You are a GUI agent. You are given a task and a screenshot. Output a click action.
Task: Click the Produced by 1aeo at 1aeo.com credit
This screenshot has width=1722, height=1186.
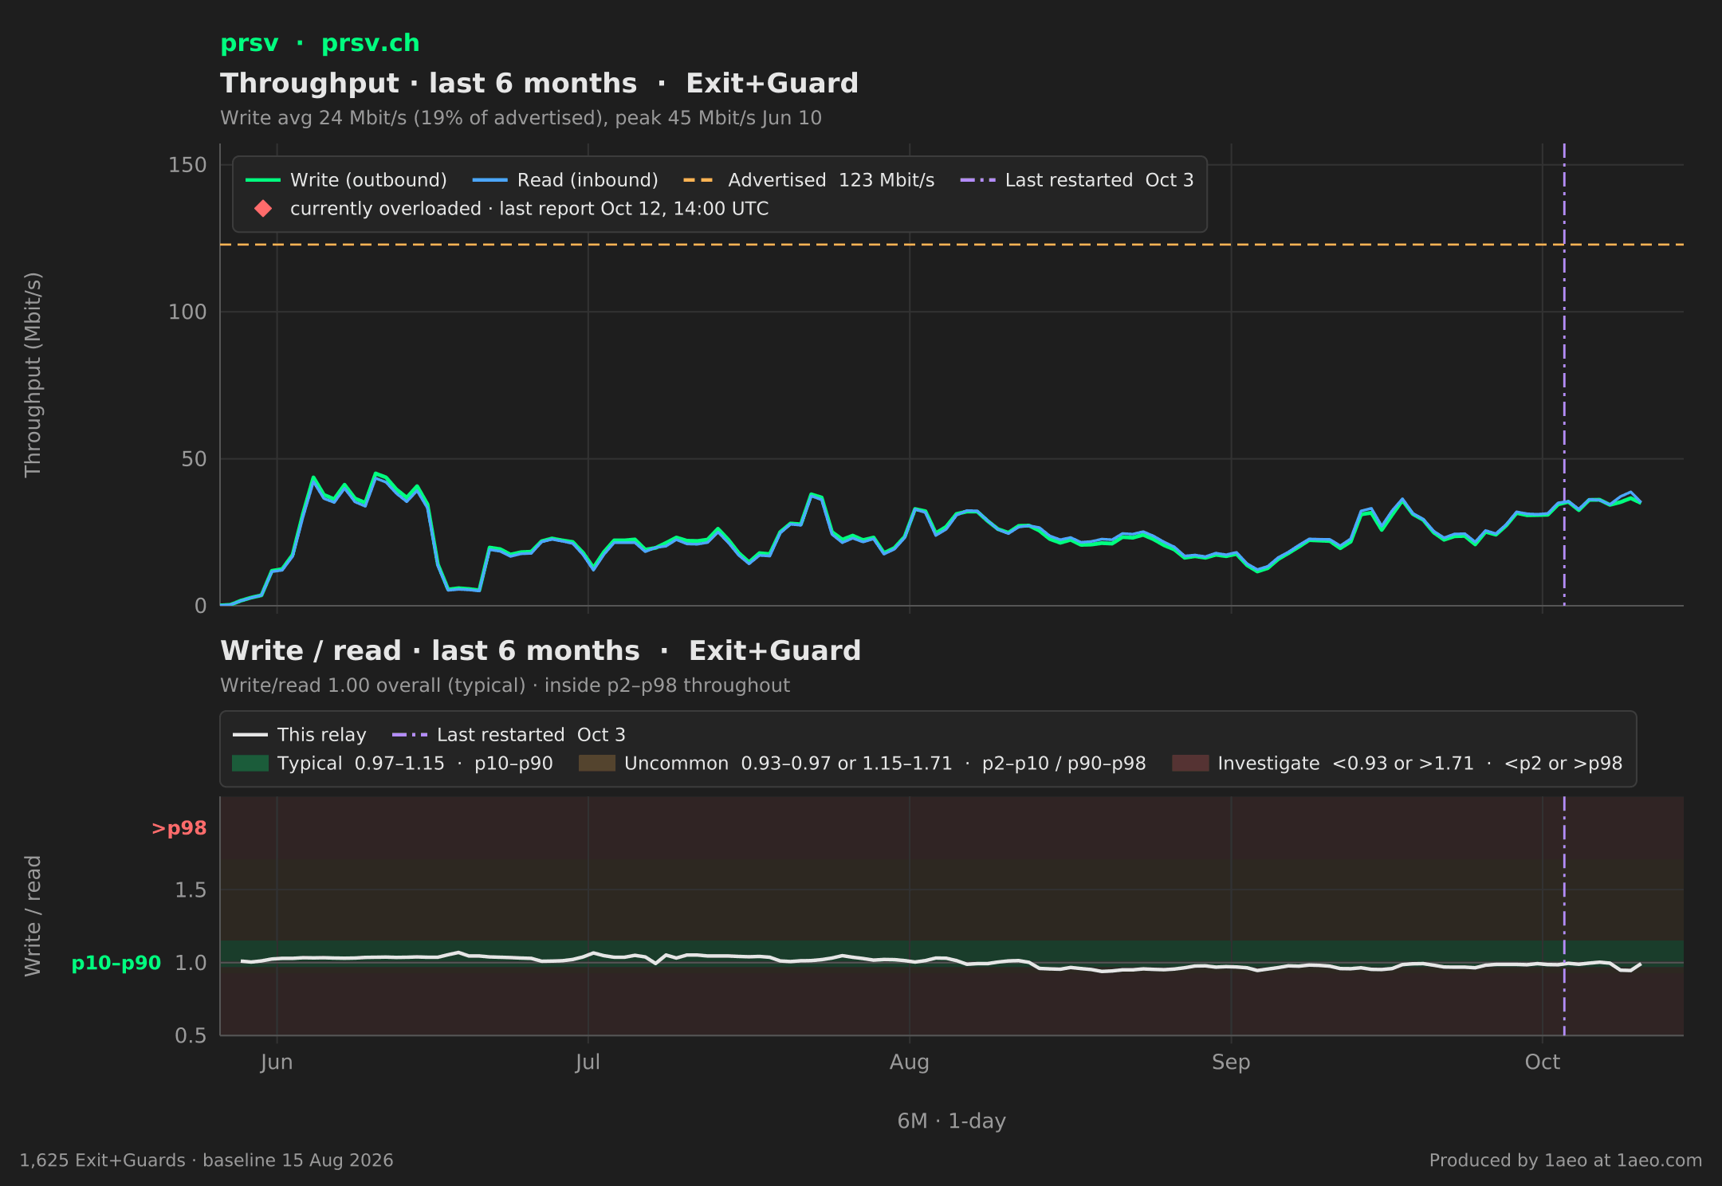click(x=1565, y=1160)
